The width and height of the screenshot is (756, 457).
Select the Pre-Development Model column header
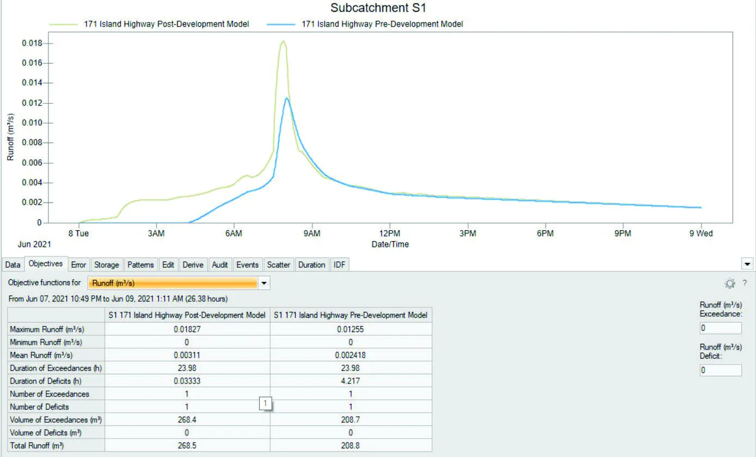click(351, 315)
